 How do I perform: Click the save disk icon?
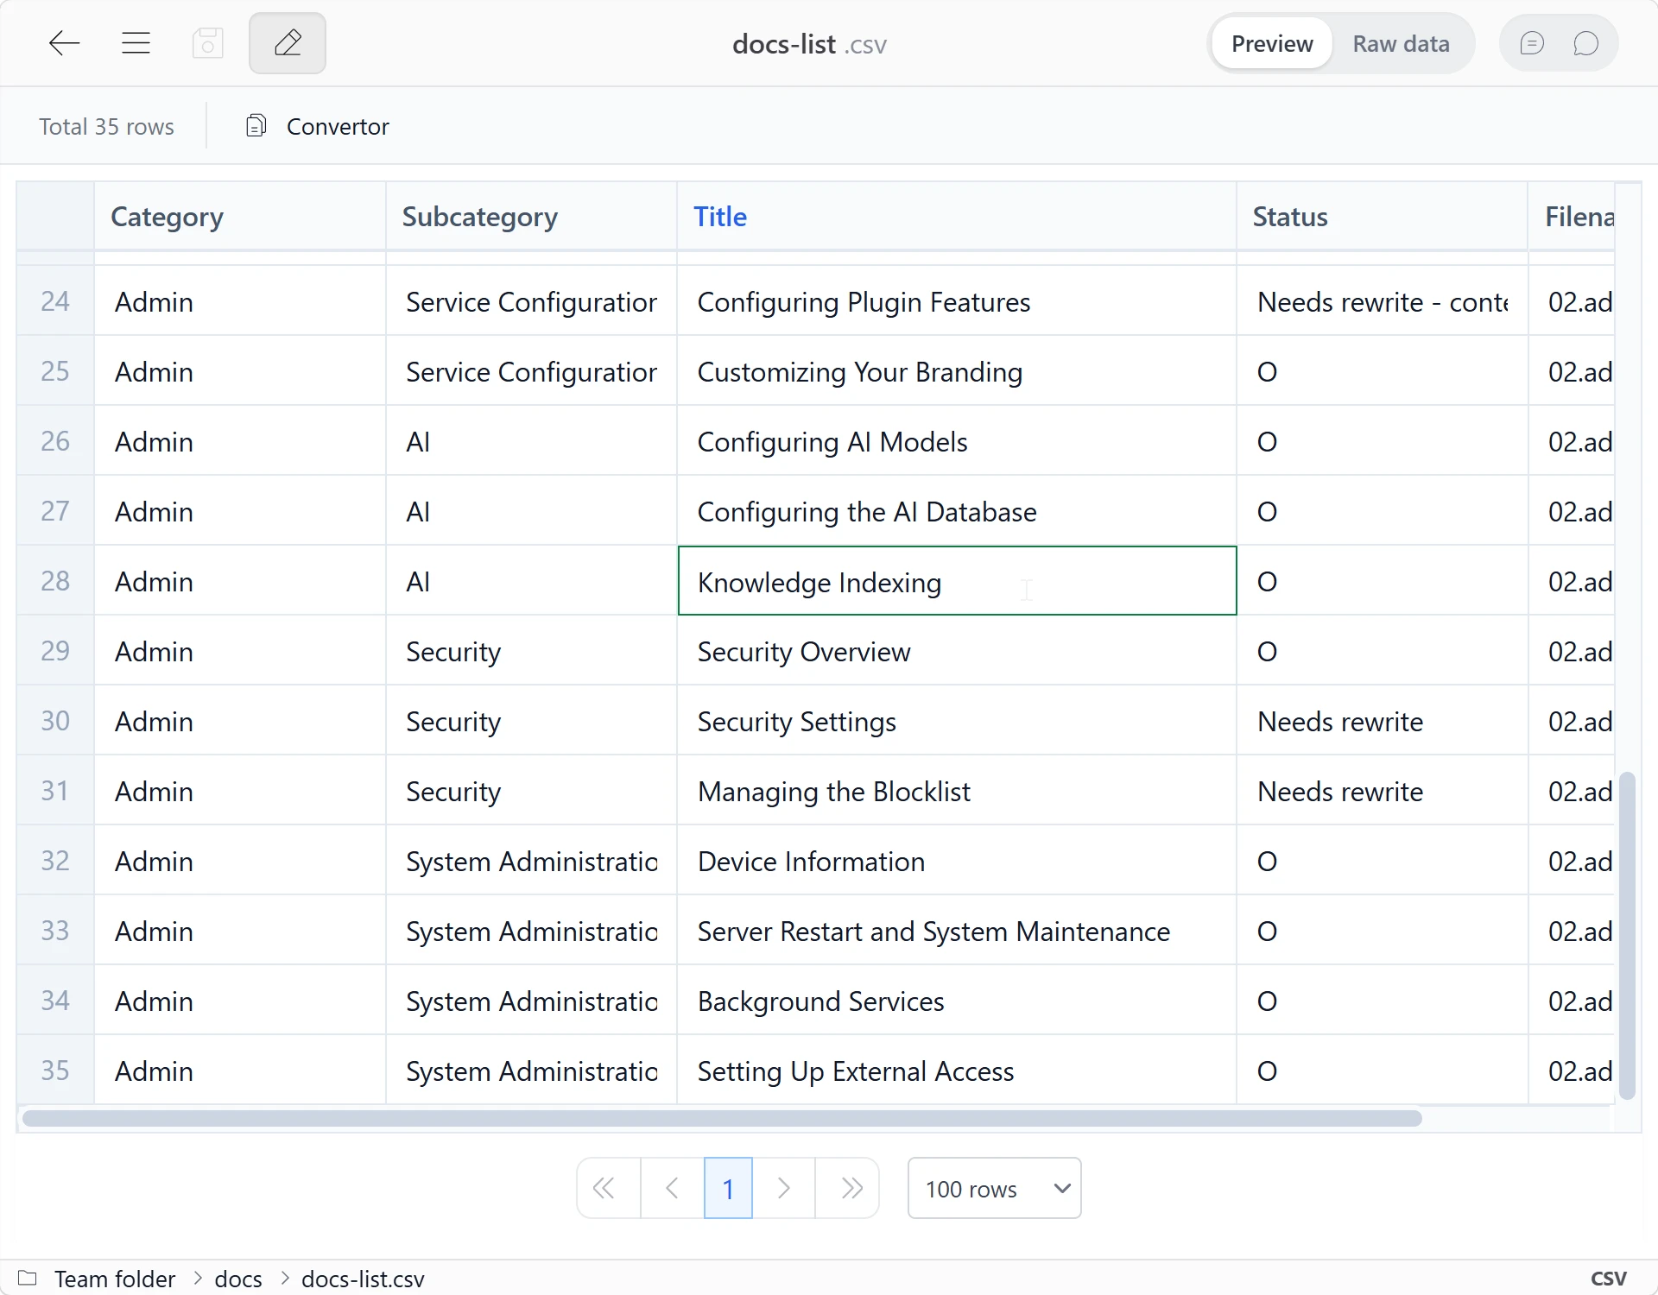click(207, 43)
